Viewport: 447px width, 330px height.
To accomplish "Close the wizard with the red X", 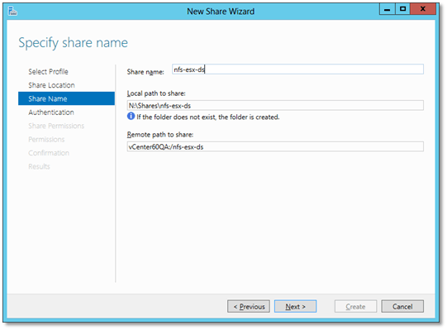I will coord(423,9).
